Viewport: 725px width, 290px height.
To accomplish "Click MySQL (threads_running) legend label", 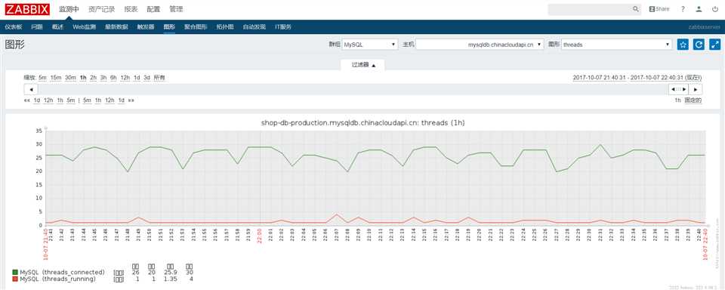I will click(x=58, y=279).
